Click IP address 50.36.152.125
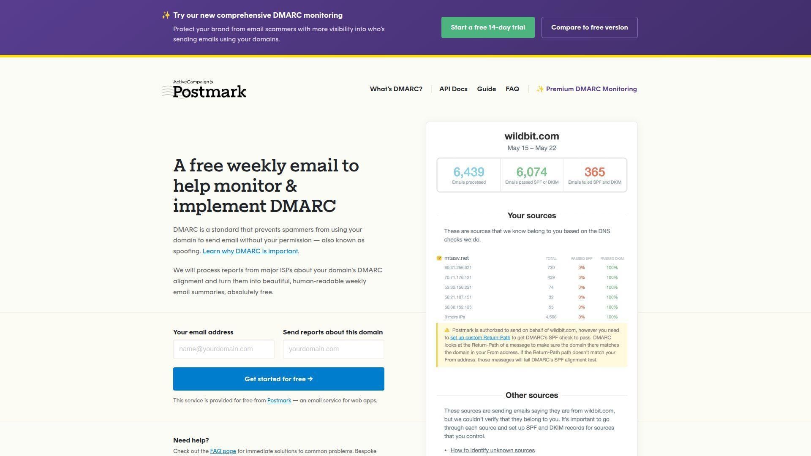811x456 pixels. click(458, 307)
